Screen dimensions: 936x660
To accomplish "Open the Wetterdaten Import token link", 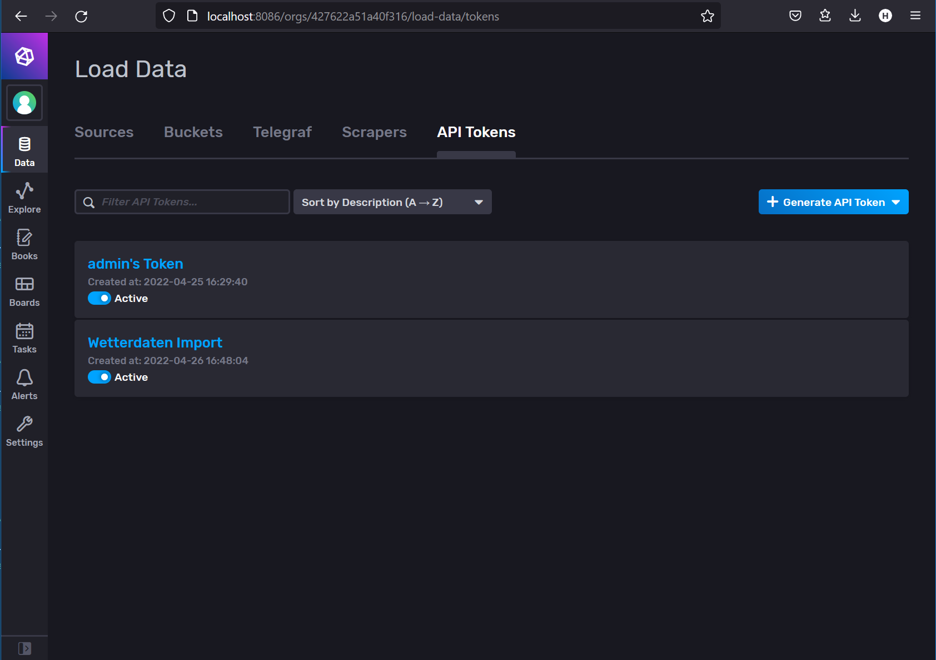I will coord(155,342).
